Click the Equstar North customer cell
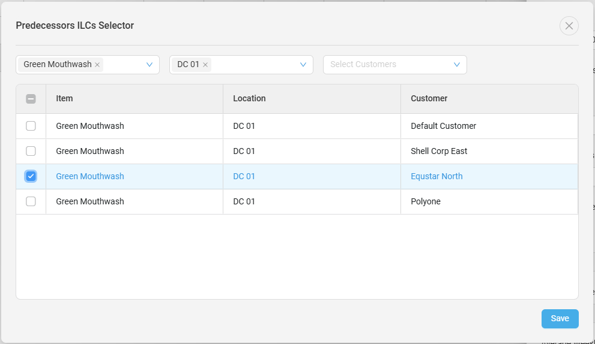Image resolution: width=595 pixels, height=344 pixels. (436, 176)
